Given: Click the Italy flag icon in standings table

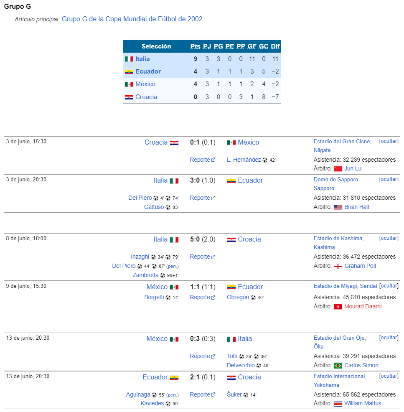Looking at the screenshot, I should coord(129,59).
